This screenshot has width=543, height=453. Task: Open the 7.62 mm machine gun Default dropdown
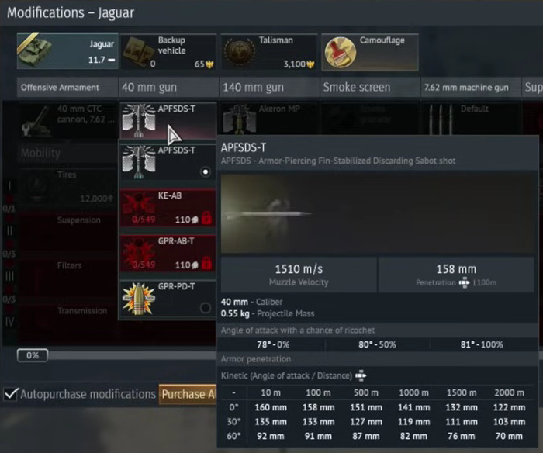[x=469, y=119]
